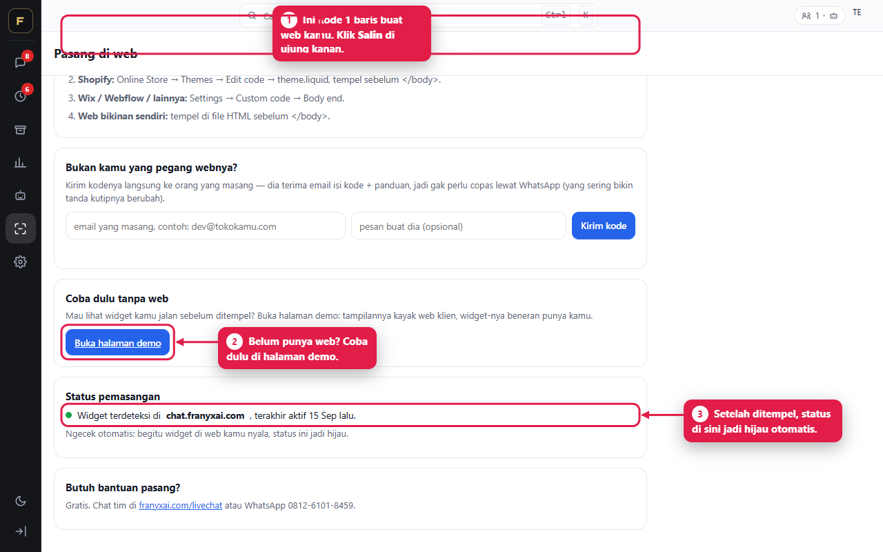Click the chat.franyxai.com domain text
Viewport: 883px width, 552px height.
pos(206,415)
